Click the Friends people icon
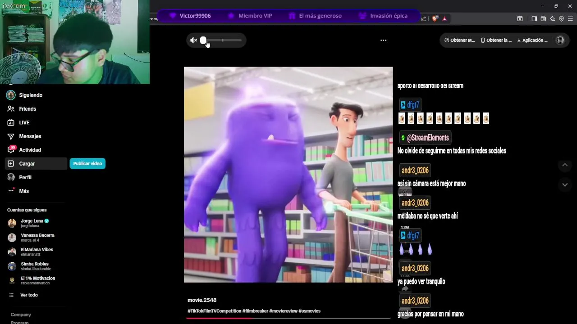 tap(11, 109)
